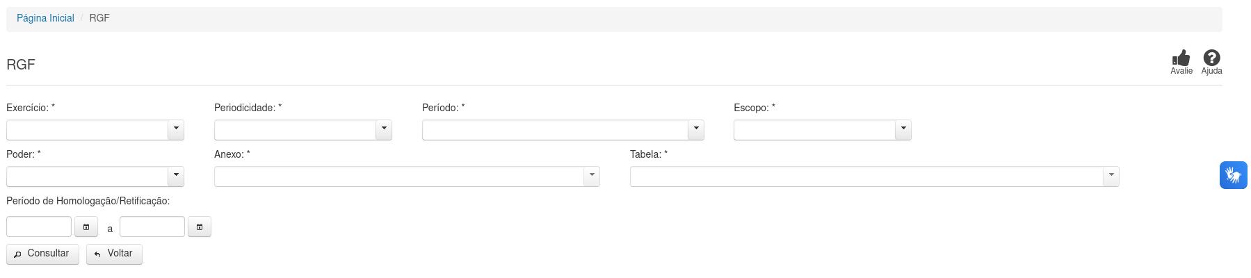Expand the Poder dropdown

[x=176, y=177]
